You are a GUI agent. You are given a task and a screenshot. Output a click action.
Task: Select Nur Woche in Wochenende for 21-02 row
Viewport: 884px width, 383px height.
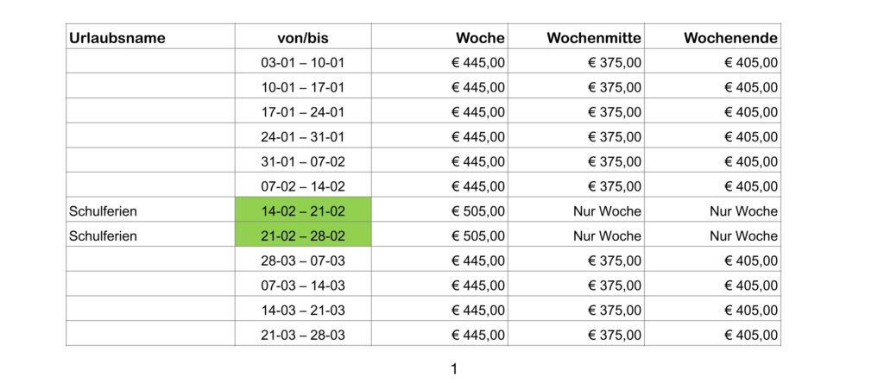(743, 236)
